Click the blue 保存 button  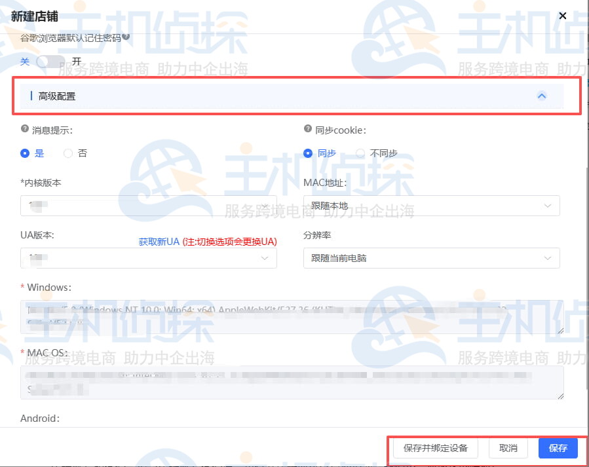(558, 448)
